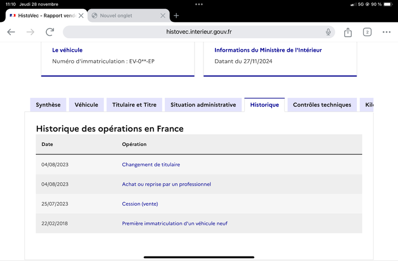Screen dimensions: 398x261
Task: Select the 04/08/2023 date beside Achat ou reprise
Action: [55, 184]
